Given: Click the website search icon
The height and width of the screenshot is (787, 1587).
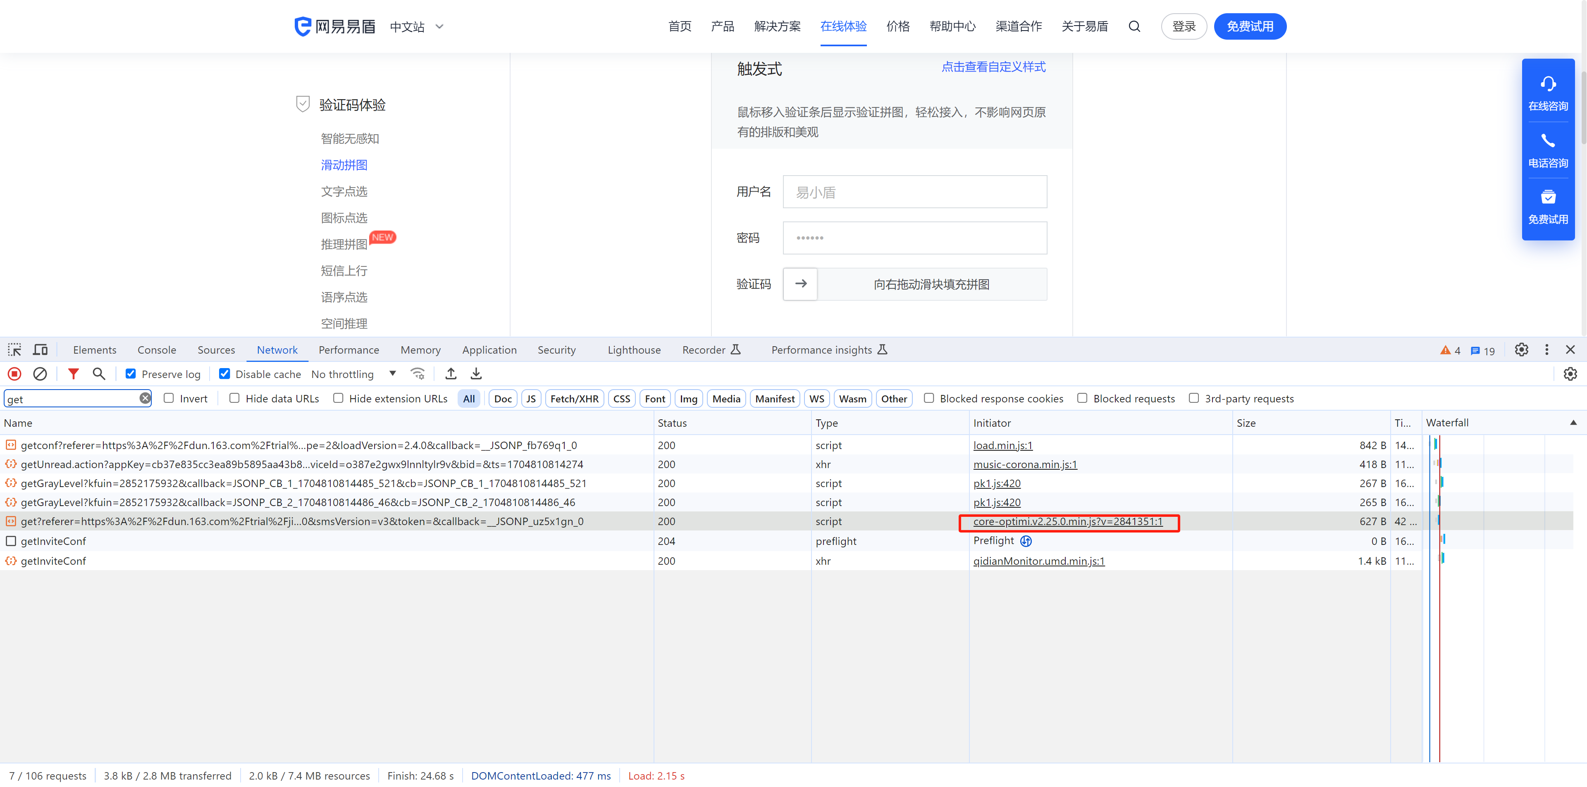Looking at the screenshot, I should click(x=1134, y=26).
